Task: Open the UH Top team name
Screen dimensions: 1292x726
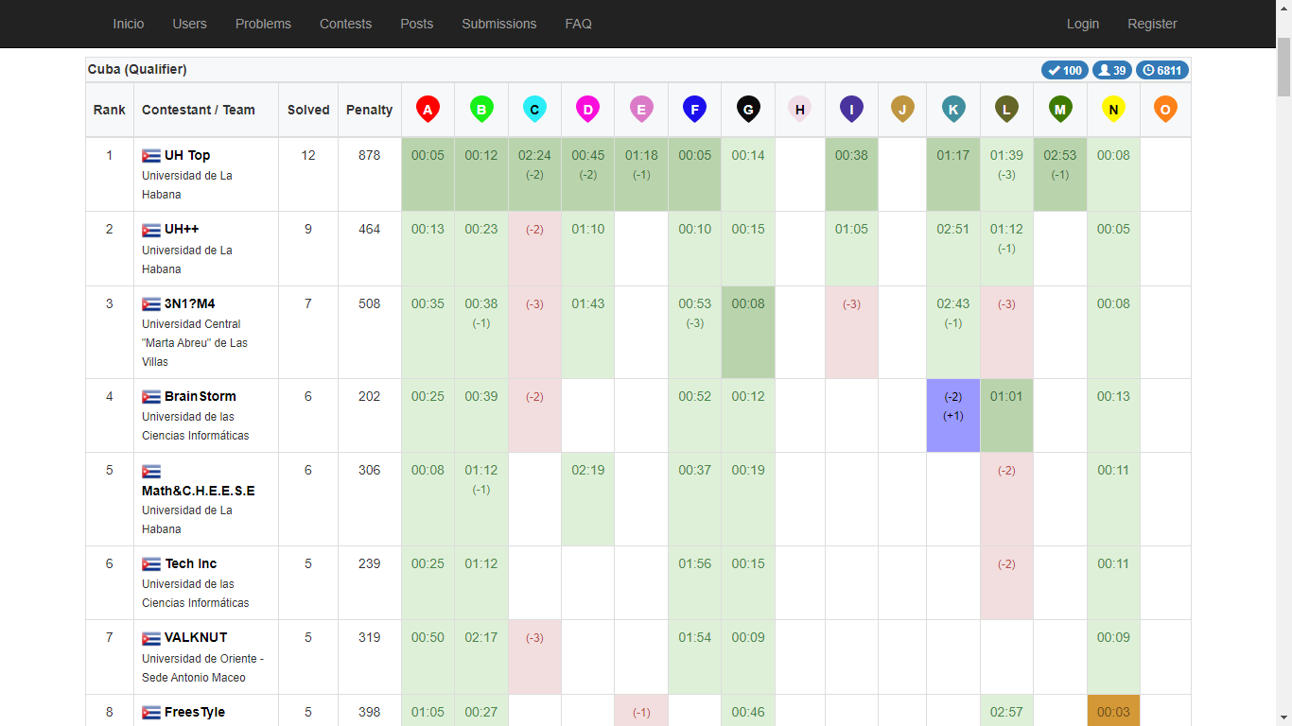Action: [187, 155]
